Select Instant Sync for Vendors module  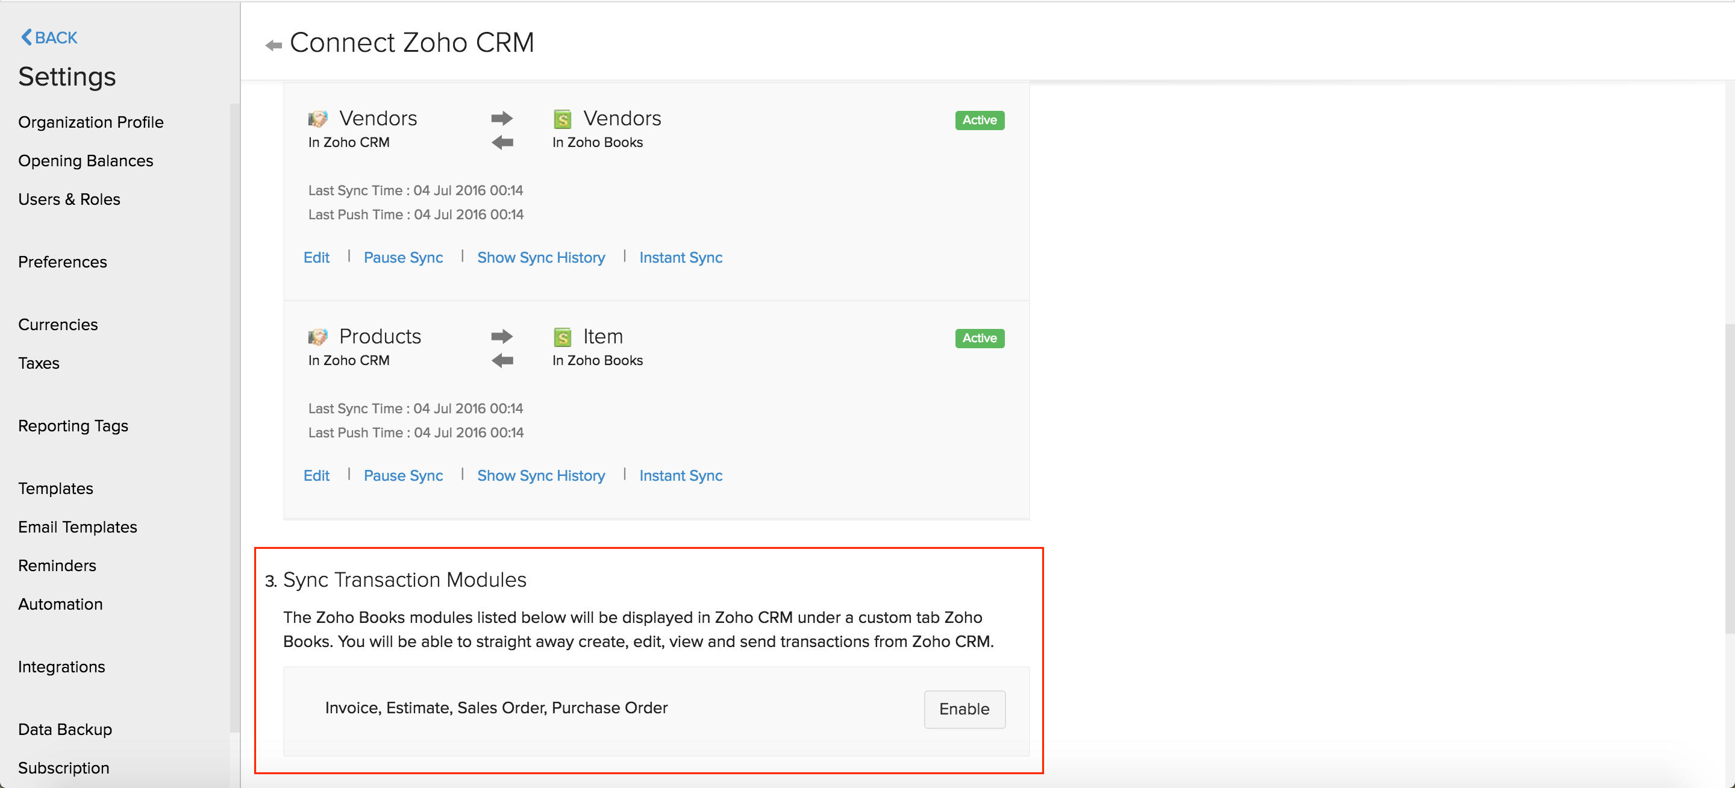(680, 257)
